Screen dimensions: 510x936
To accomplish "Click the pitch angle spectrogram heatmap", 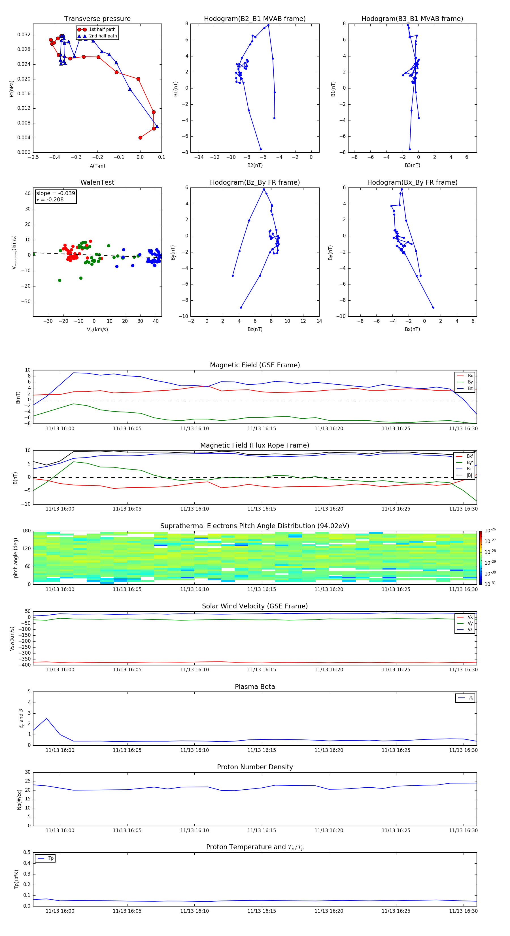I will 255,557.
